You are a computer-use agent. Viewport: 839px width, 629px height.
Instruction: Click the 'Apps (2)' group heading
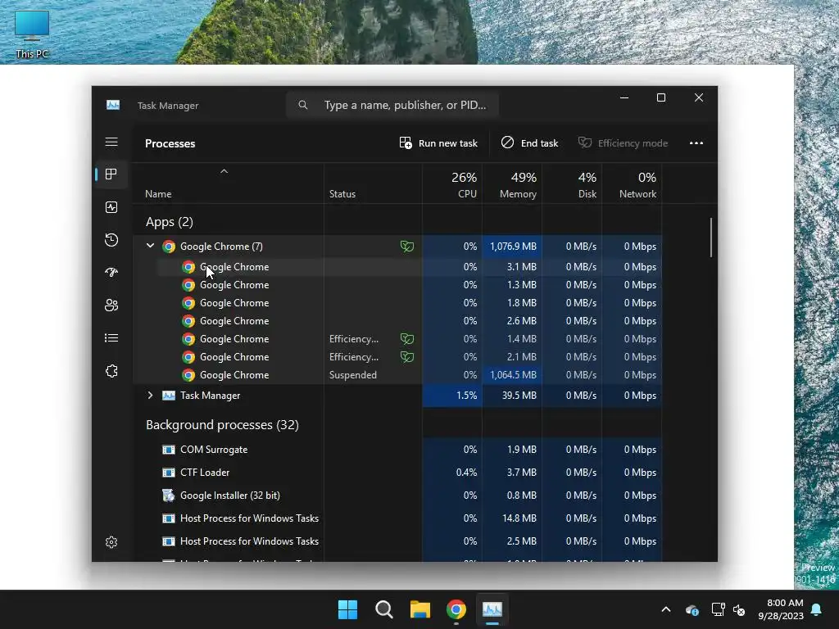click(x=169, y=221)
